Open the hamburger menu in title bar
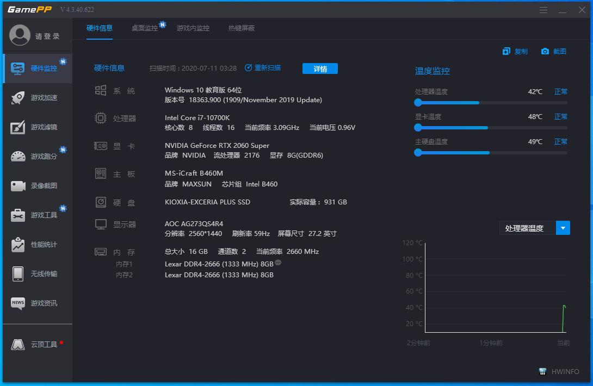Image resolution: width=593 pixels, height=386 pixels. (x=543, y=10)
